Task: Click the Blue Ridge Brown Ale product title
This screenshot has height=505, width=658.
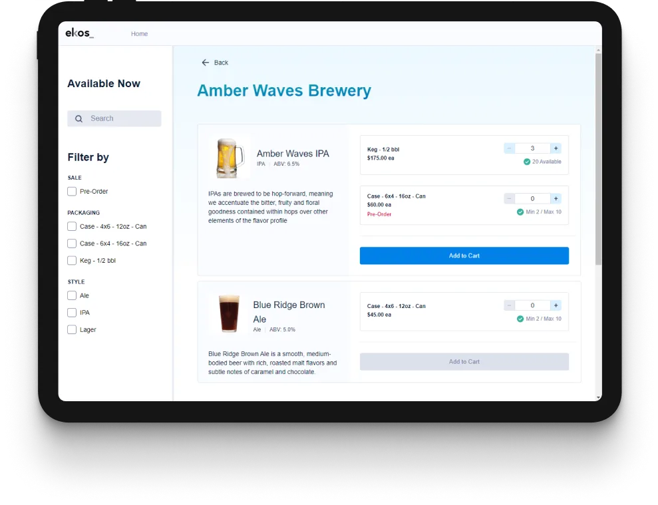Action: [x=289, y=312]
